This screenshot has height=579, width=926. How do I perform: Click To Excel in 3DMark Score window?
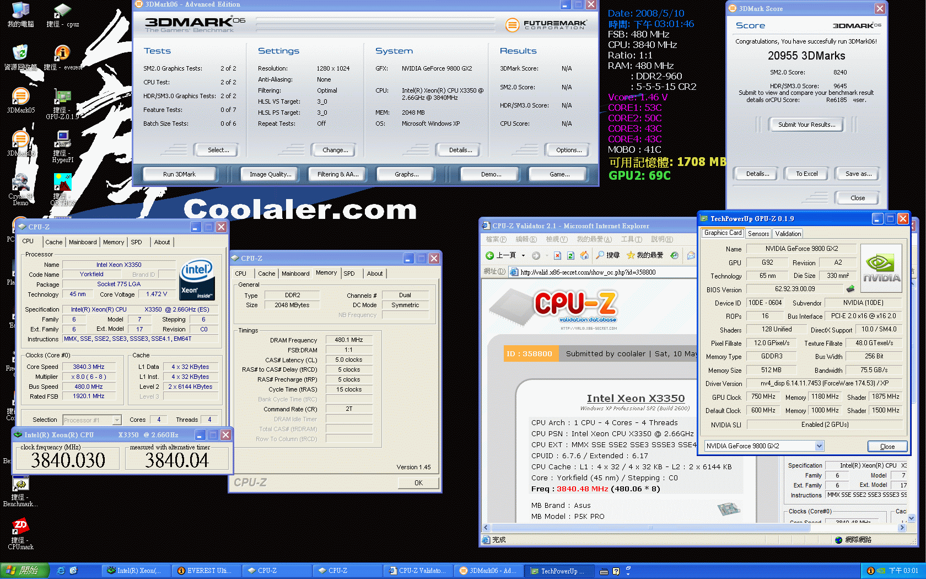tap(806, 174)
